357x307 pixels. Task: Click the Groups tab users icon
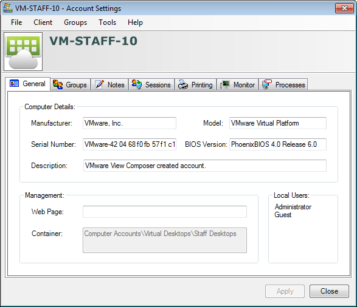point(58,84)
